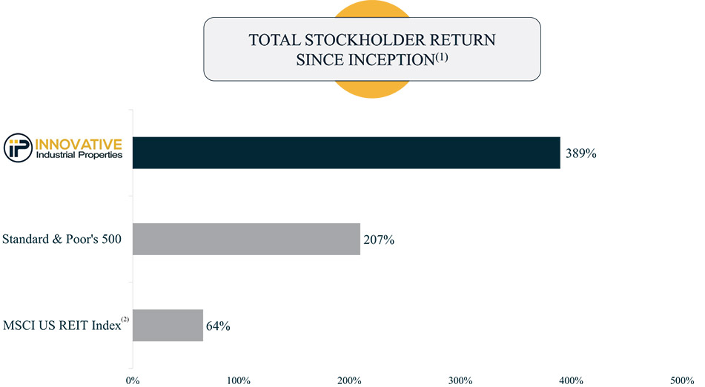Click the 64% value label
Image resolution: width=705 pixels, height=387 pixels.
[x=218, y=325]
